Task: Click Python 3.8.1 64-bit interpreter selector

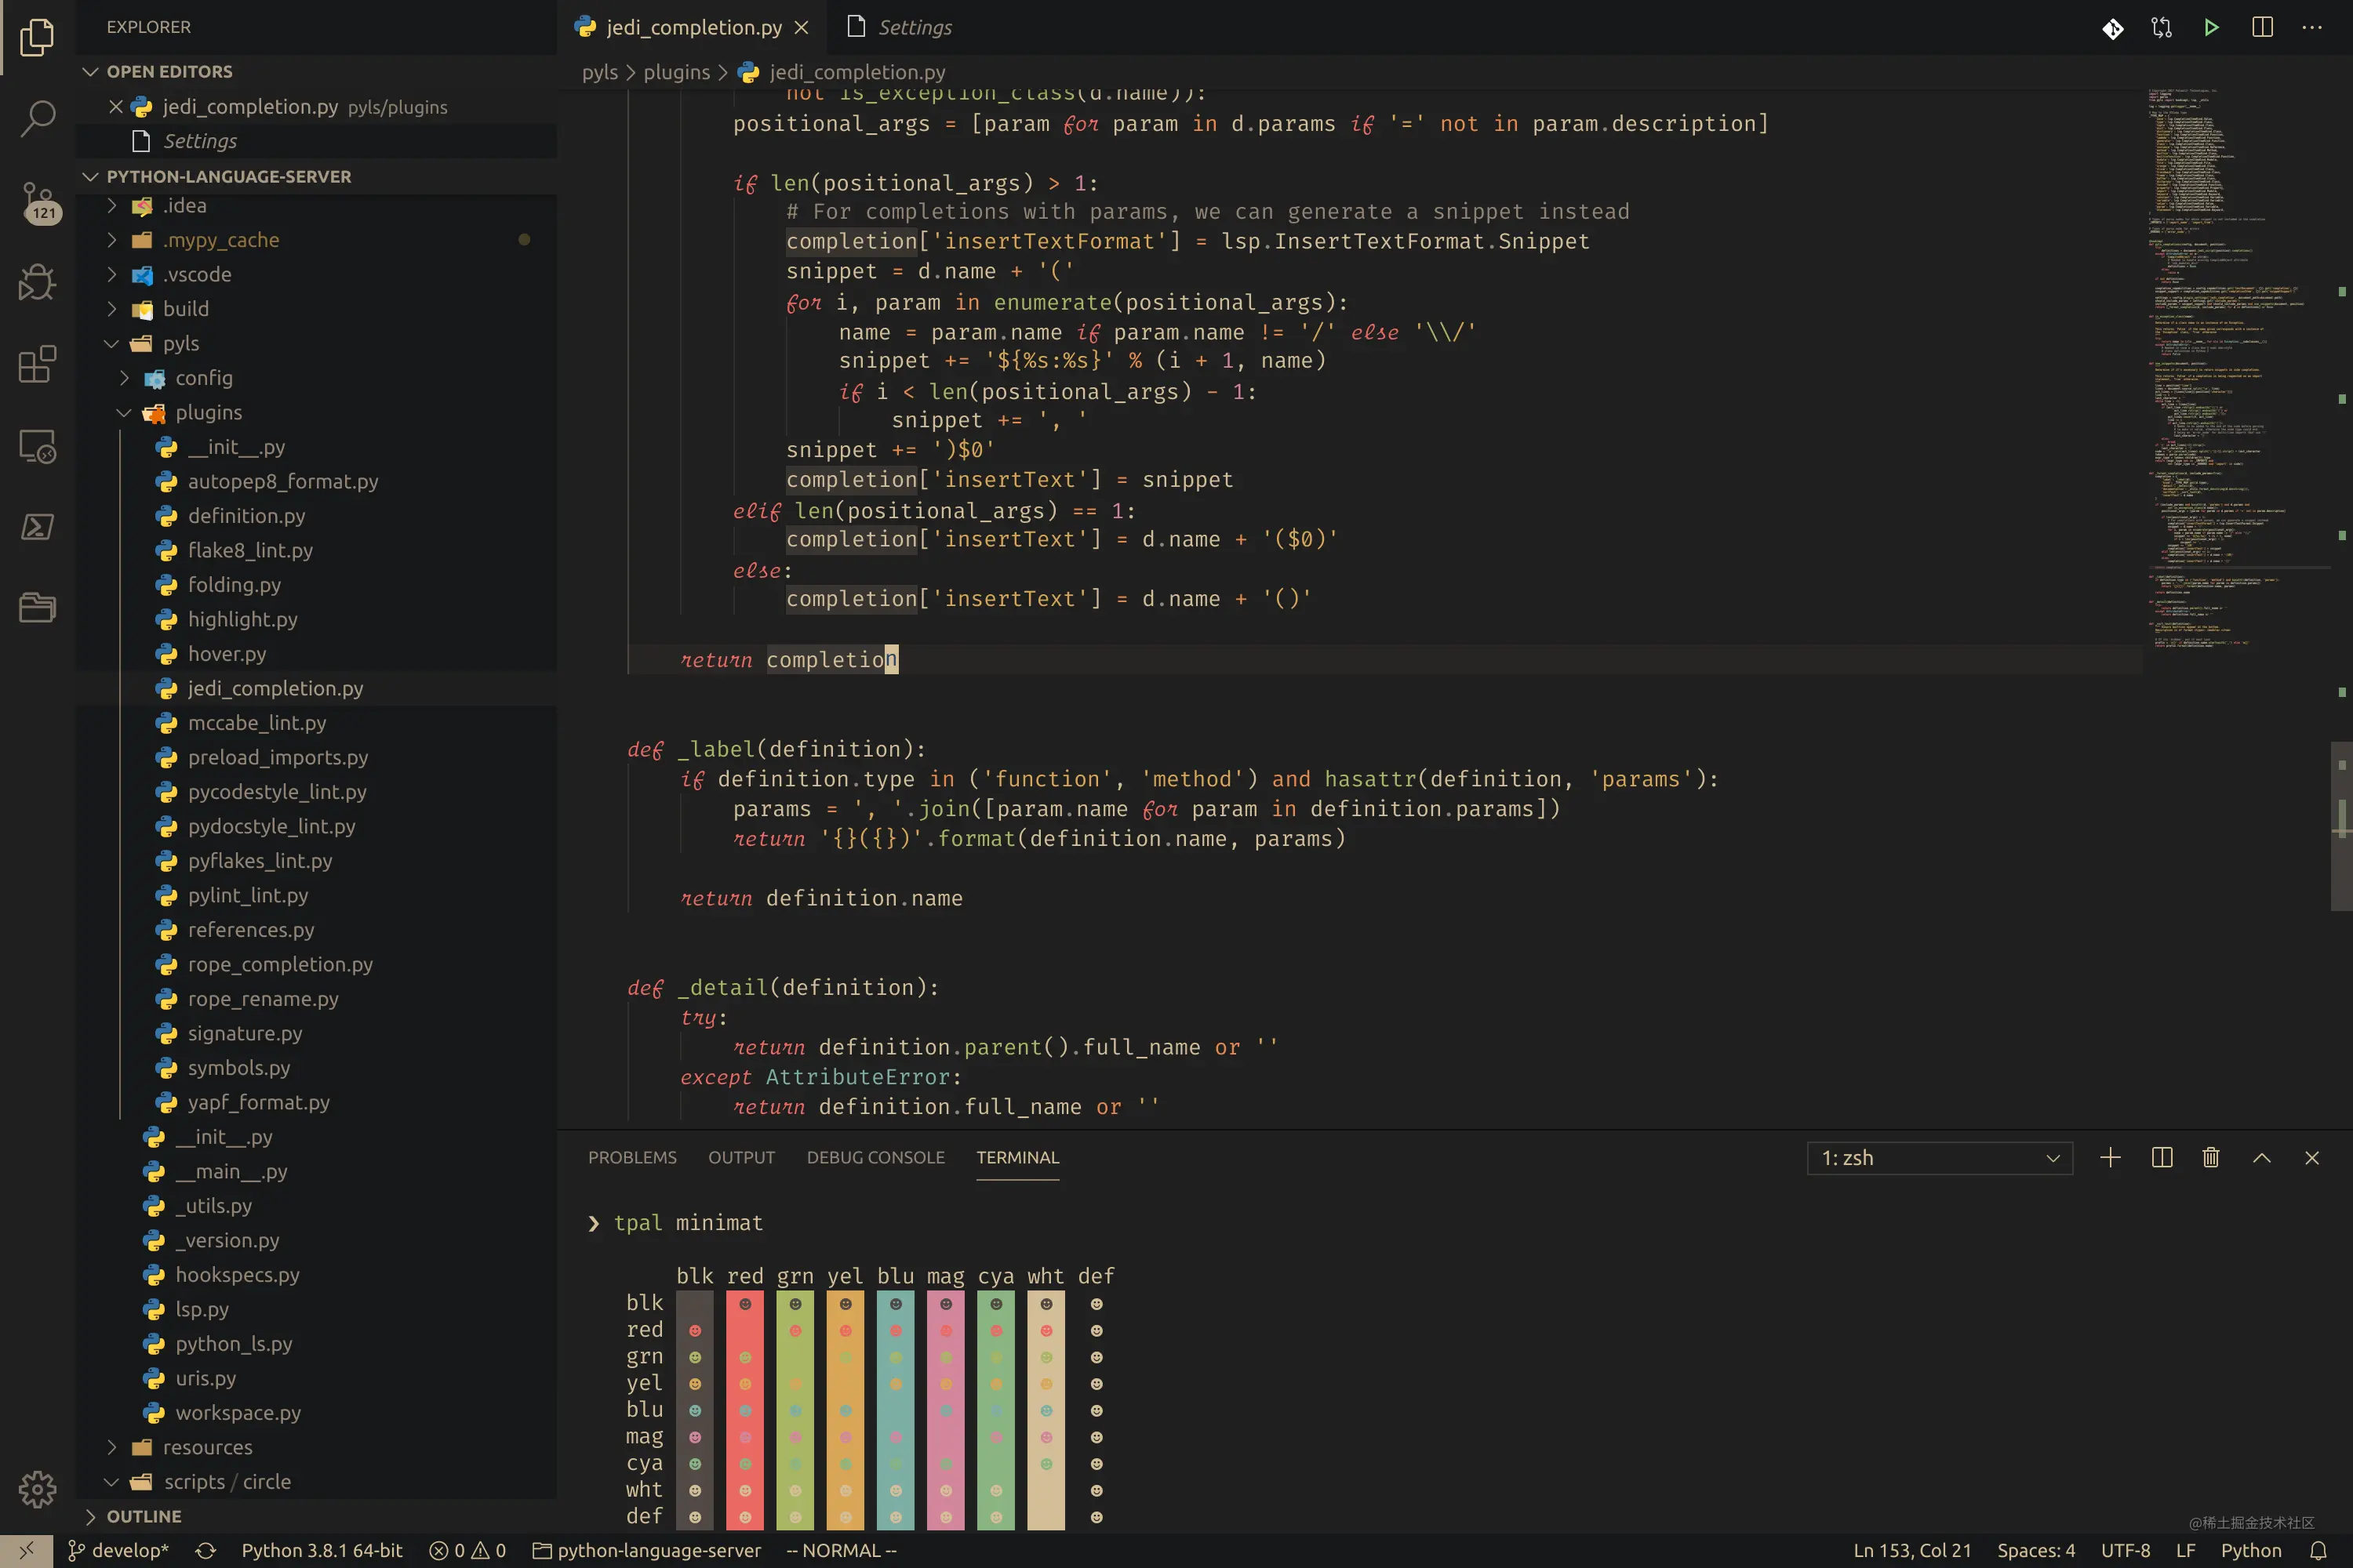Action: [x=322, y=1551]
